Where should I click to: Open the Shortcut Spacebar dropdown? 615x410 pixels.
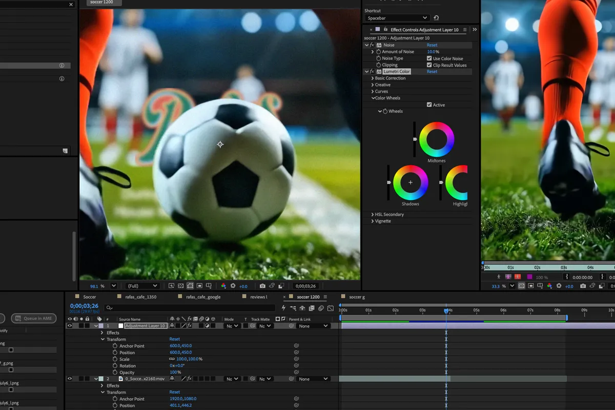(397, 18)
